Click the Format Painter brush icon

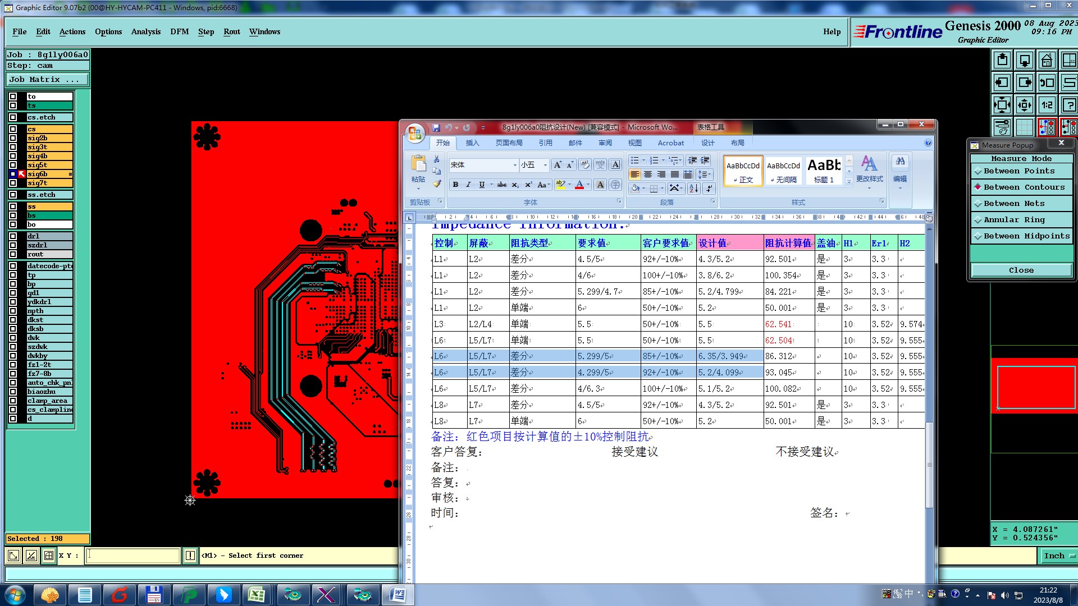437,183
